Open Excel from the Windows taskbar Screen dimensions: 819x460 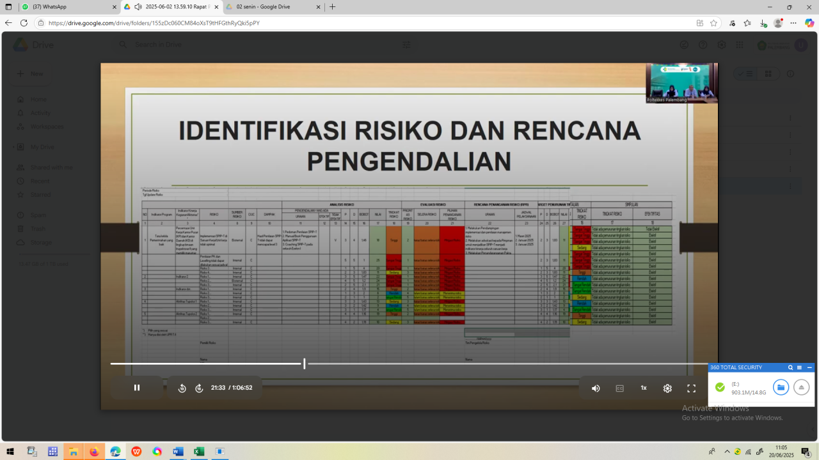(199, 452)
